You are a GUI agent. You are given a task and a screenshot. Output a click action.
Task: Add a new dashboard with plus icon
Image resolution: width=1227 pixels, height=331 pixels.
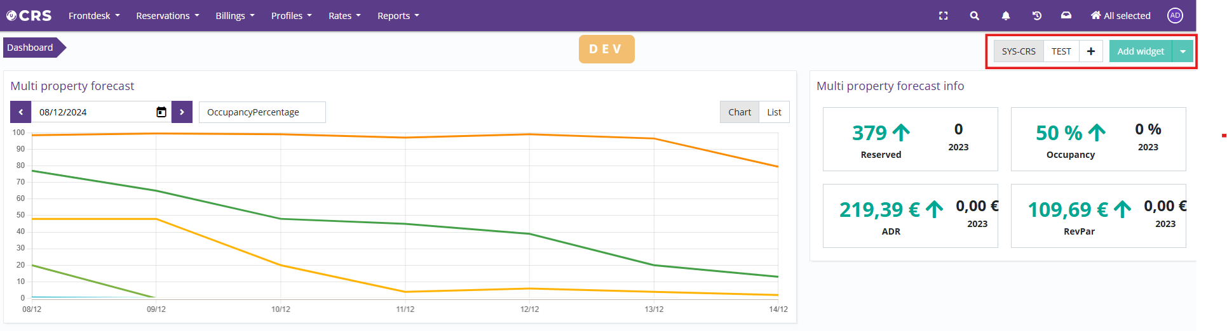[1090, 51]
